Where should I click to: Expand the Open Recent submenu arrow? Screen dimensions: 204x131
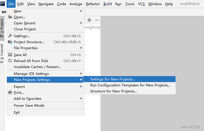click(81, 23)
